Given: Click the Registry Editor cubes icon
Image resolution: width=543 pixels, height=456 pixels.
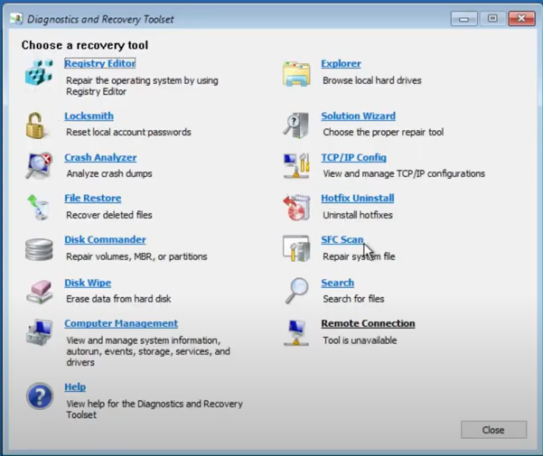Looking at the screenshot, I should [x=39, y=72].
